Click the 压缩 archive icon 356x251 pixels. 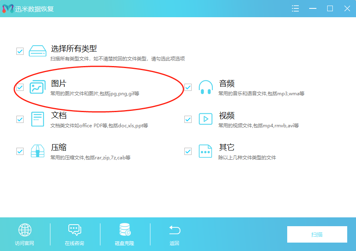click(x=38, y=151)
